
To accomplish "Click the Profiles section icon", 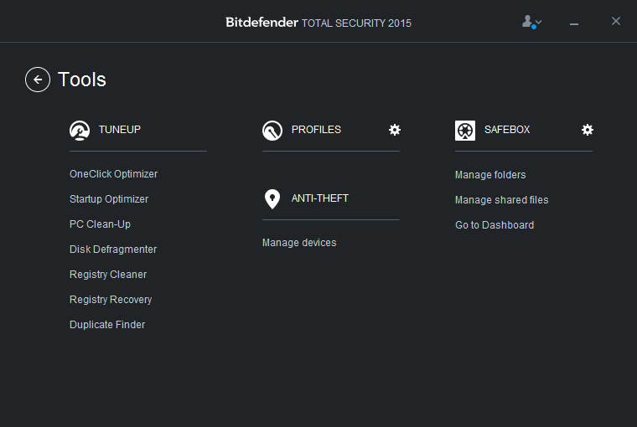I will (x=272, y=130).
